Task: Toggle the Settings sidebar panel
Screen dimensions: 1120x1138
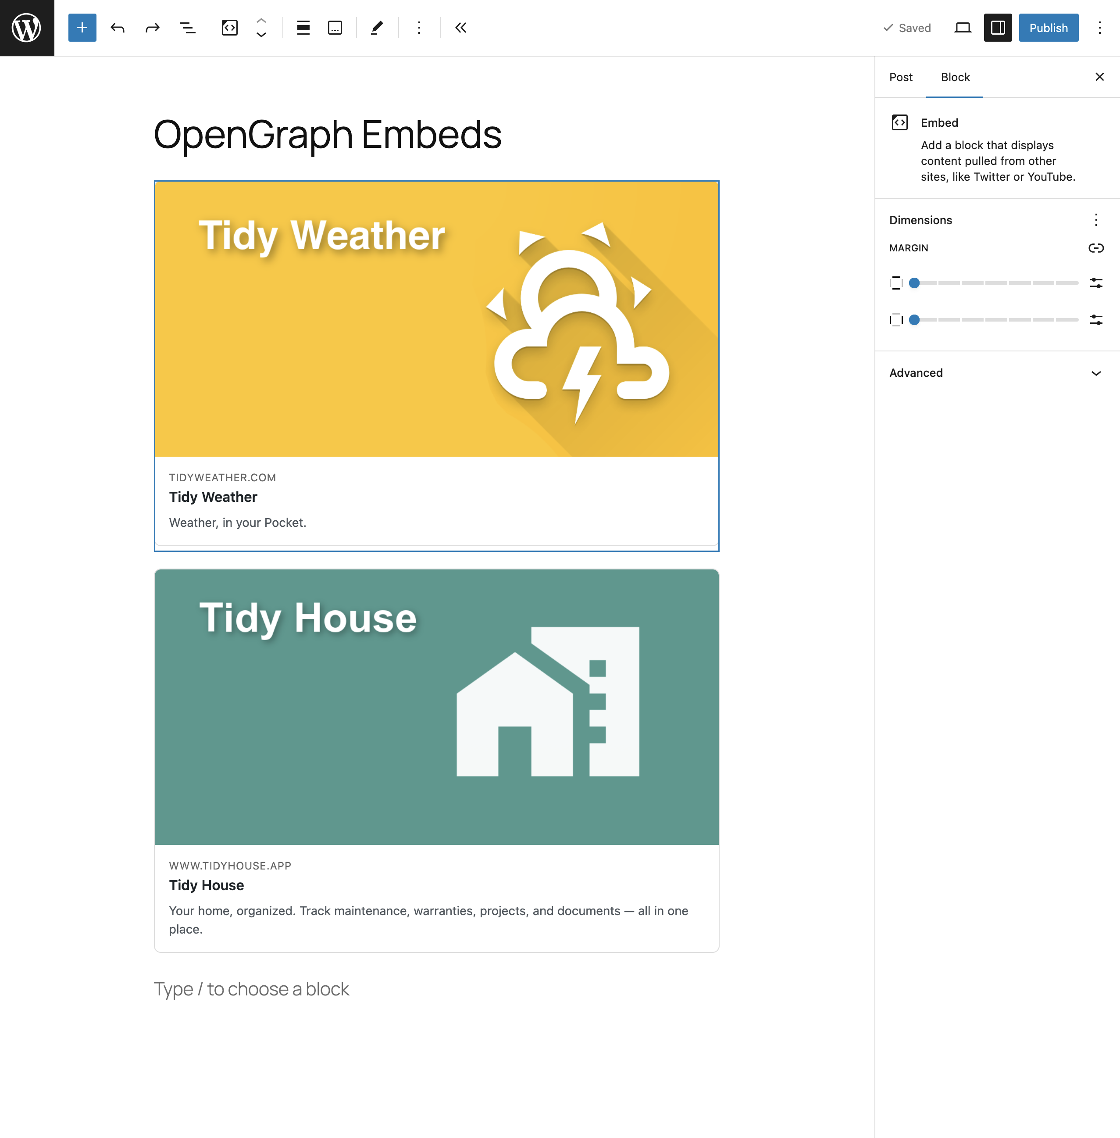Action: pyautogui.click(x=997, y=28)
